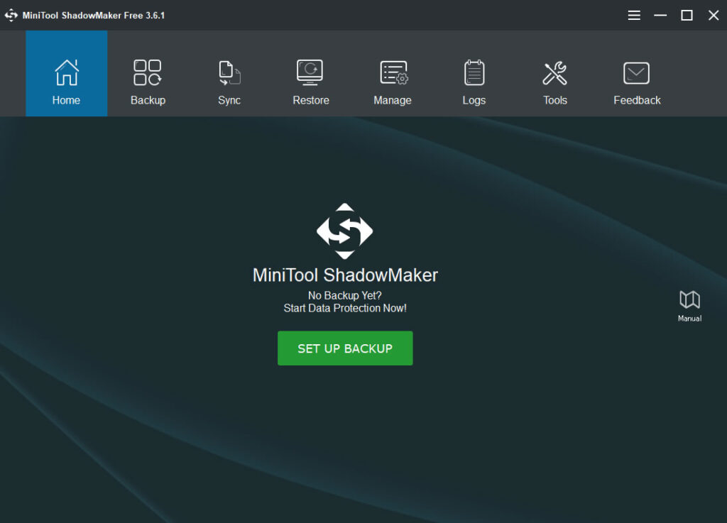Image resolution: width=727 pixels, height=523 pixels.
Task: View the Logs page icon
Action: (474, 72)
